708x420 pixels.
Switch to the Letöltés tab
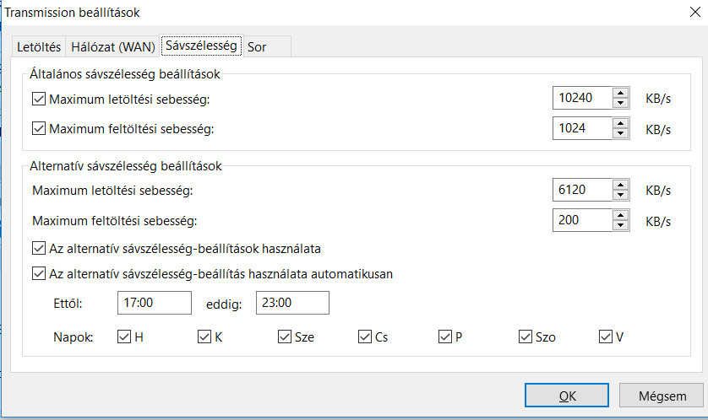point(39,47)
